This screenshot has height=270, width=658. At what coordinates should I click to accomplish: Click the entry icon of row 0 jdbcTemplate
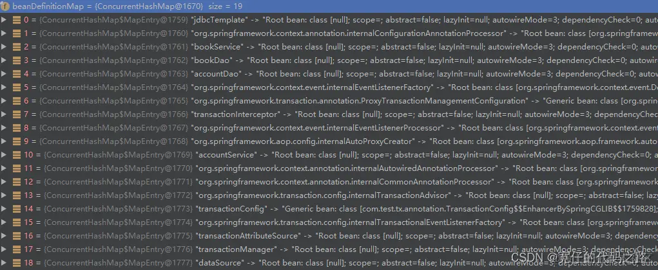pyautogui.click(x=17, y=20)
